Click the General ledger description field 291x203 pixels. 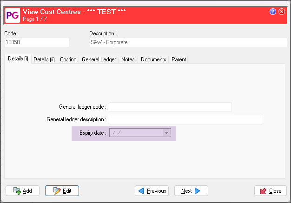[x=185, y=120]
